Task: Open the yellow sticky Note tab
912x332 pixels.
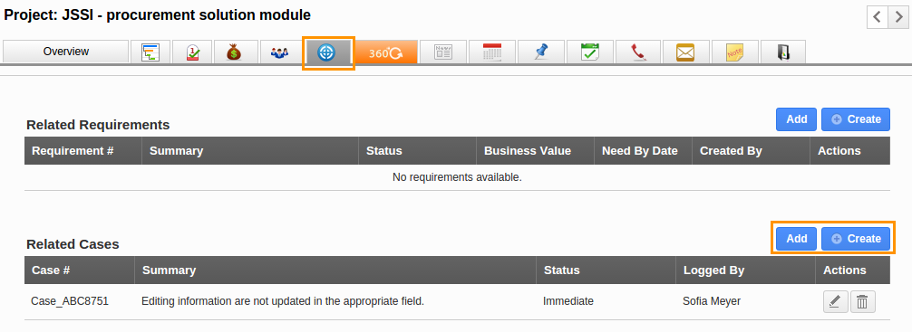Action: pos(734,52)
